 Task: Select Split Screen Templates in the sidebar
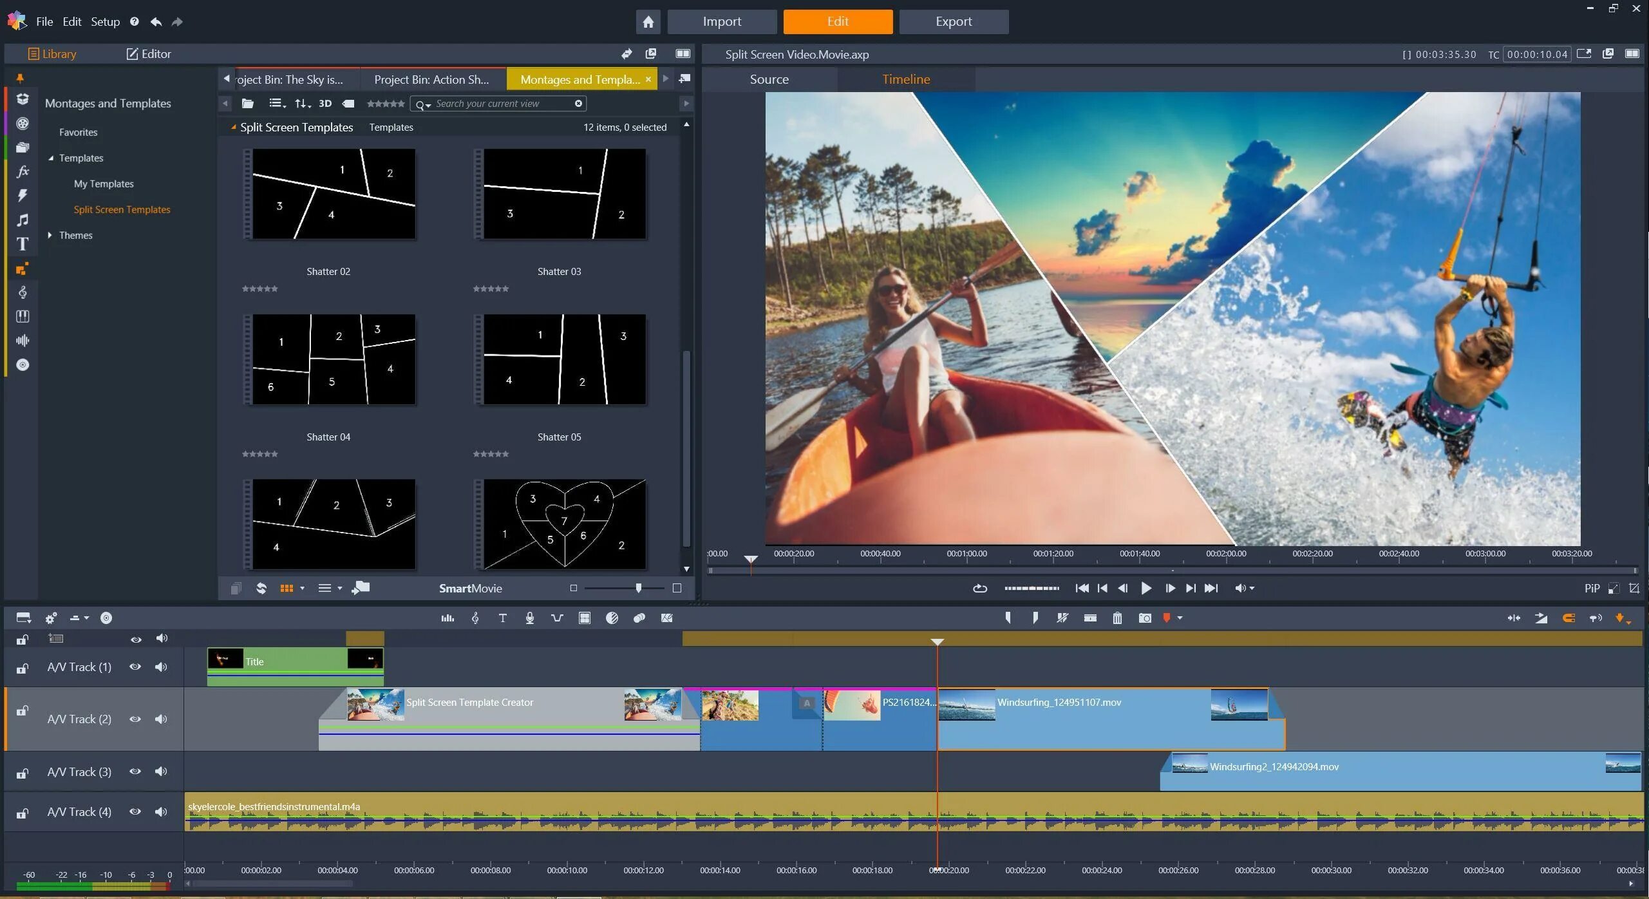point(122,209)
